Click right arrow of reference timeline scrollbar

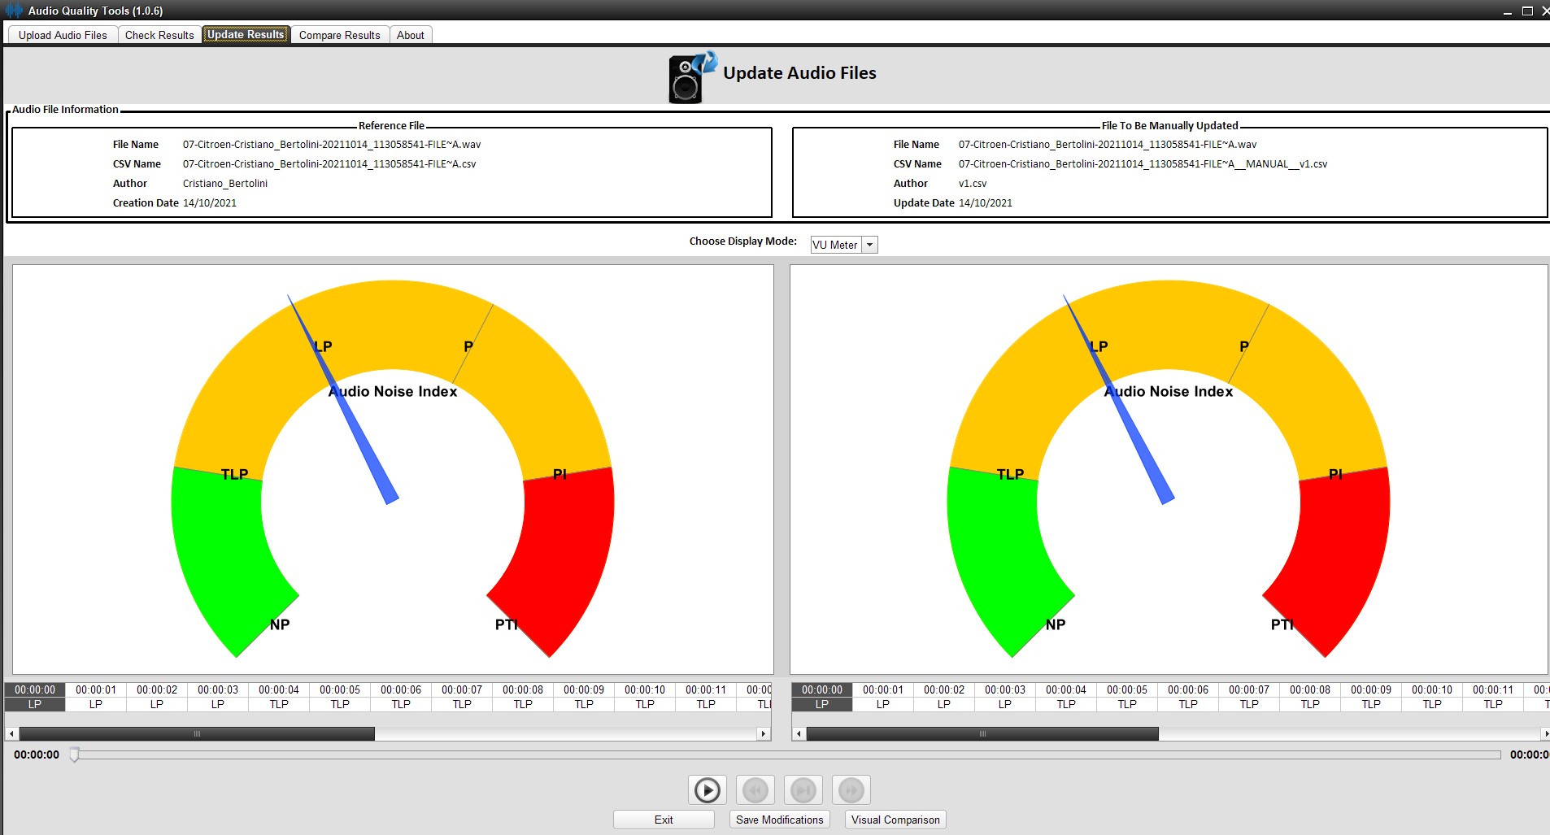pyautogui.click(x=763, y=734)
